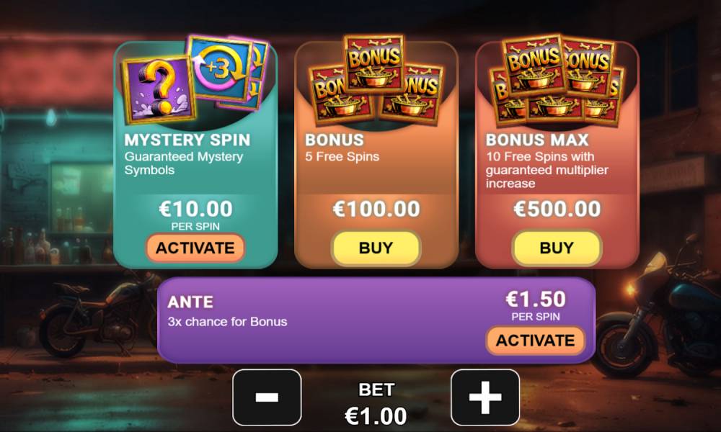Select the Bonus Max card title
Viewport: 721px width, 432px height.
[537, 140]
